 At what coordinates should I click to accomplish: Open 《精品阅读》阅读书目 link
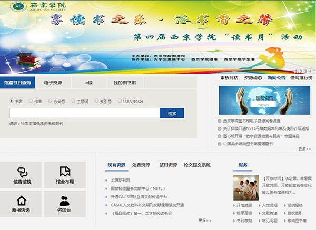[141, 213]
